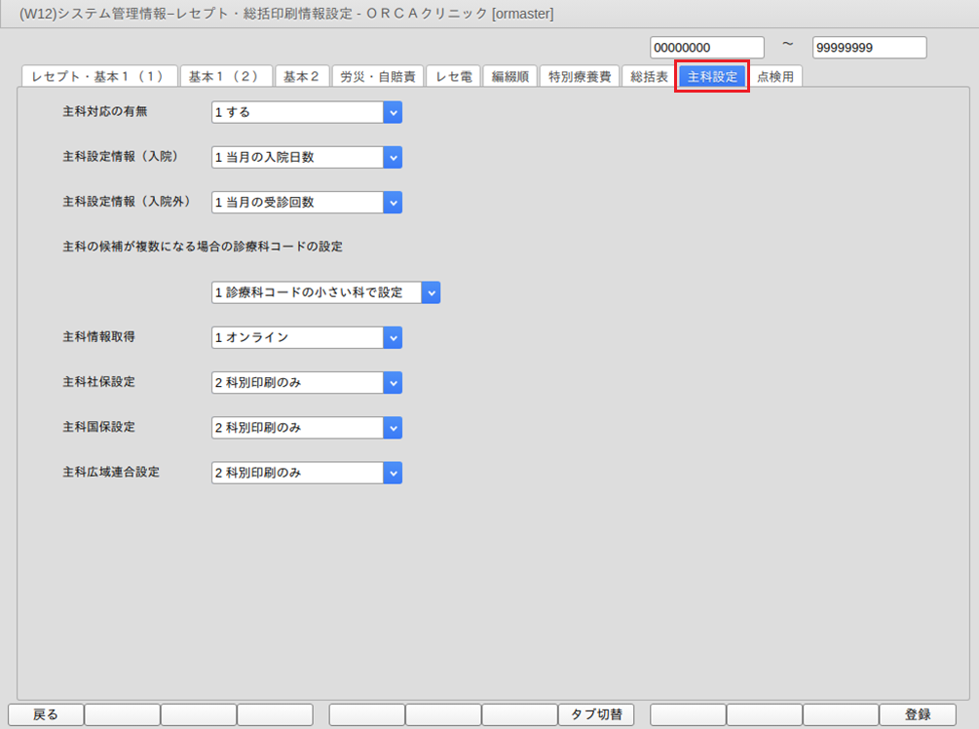Click the 登録 button to save

tap(917, 714)
